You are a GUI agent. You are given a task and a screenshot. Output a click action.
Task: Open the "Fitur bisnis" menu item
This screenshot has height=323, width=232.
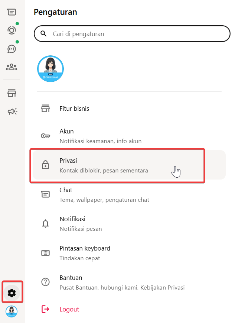74,109
